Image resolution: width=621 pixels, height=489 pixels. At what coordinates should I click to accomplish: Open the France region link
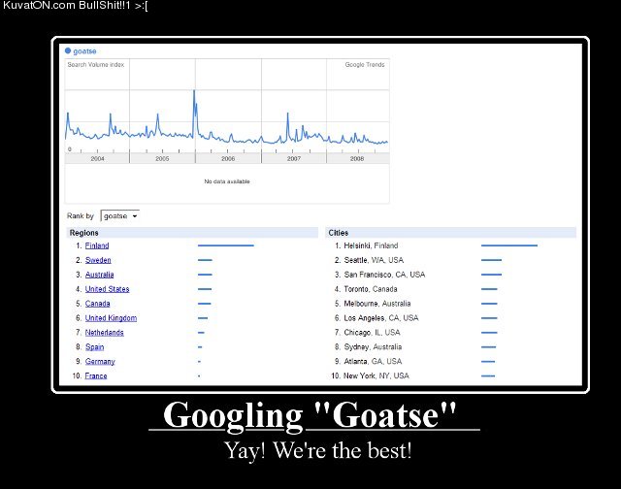point(96,375)
